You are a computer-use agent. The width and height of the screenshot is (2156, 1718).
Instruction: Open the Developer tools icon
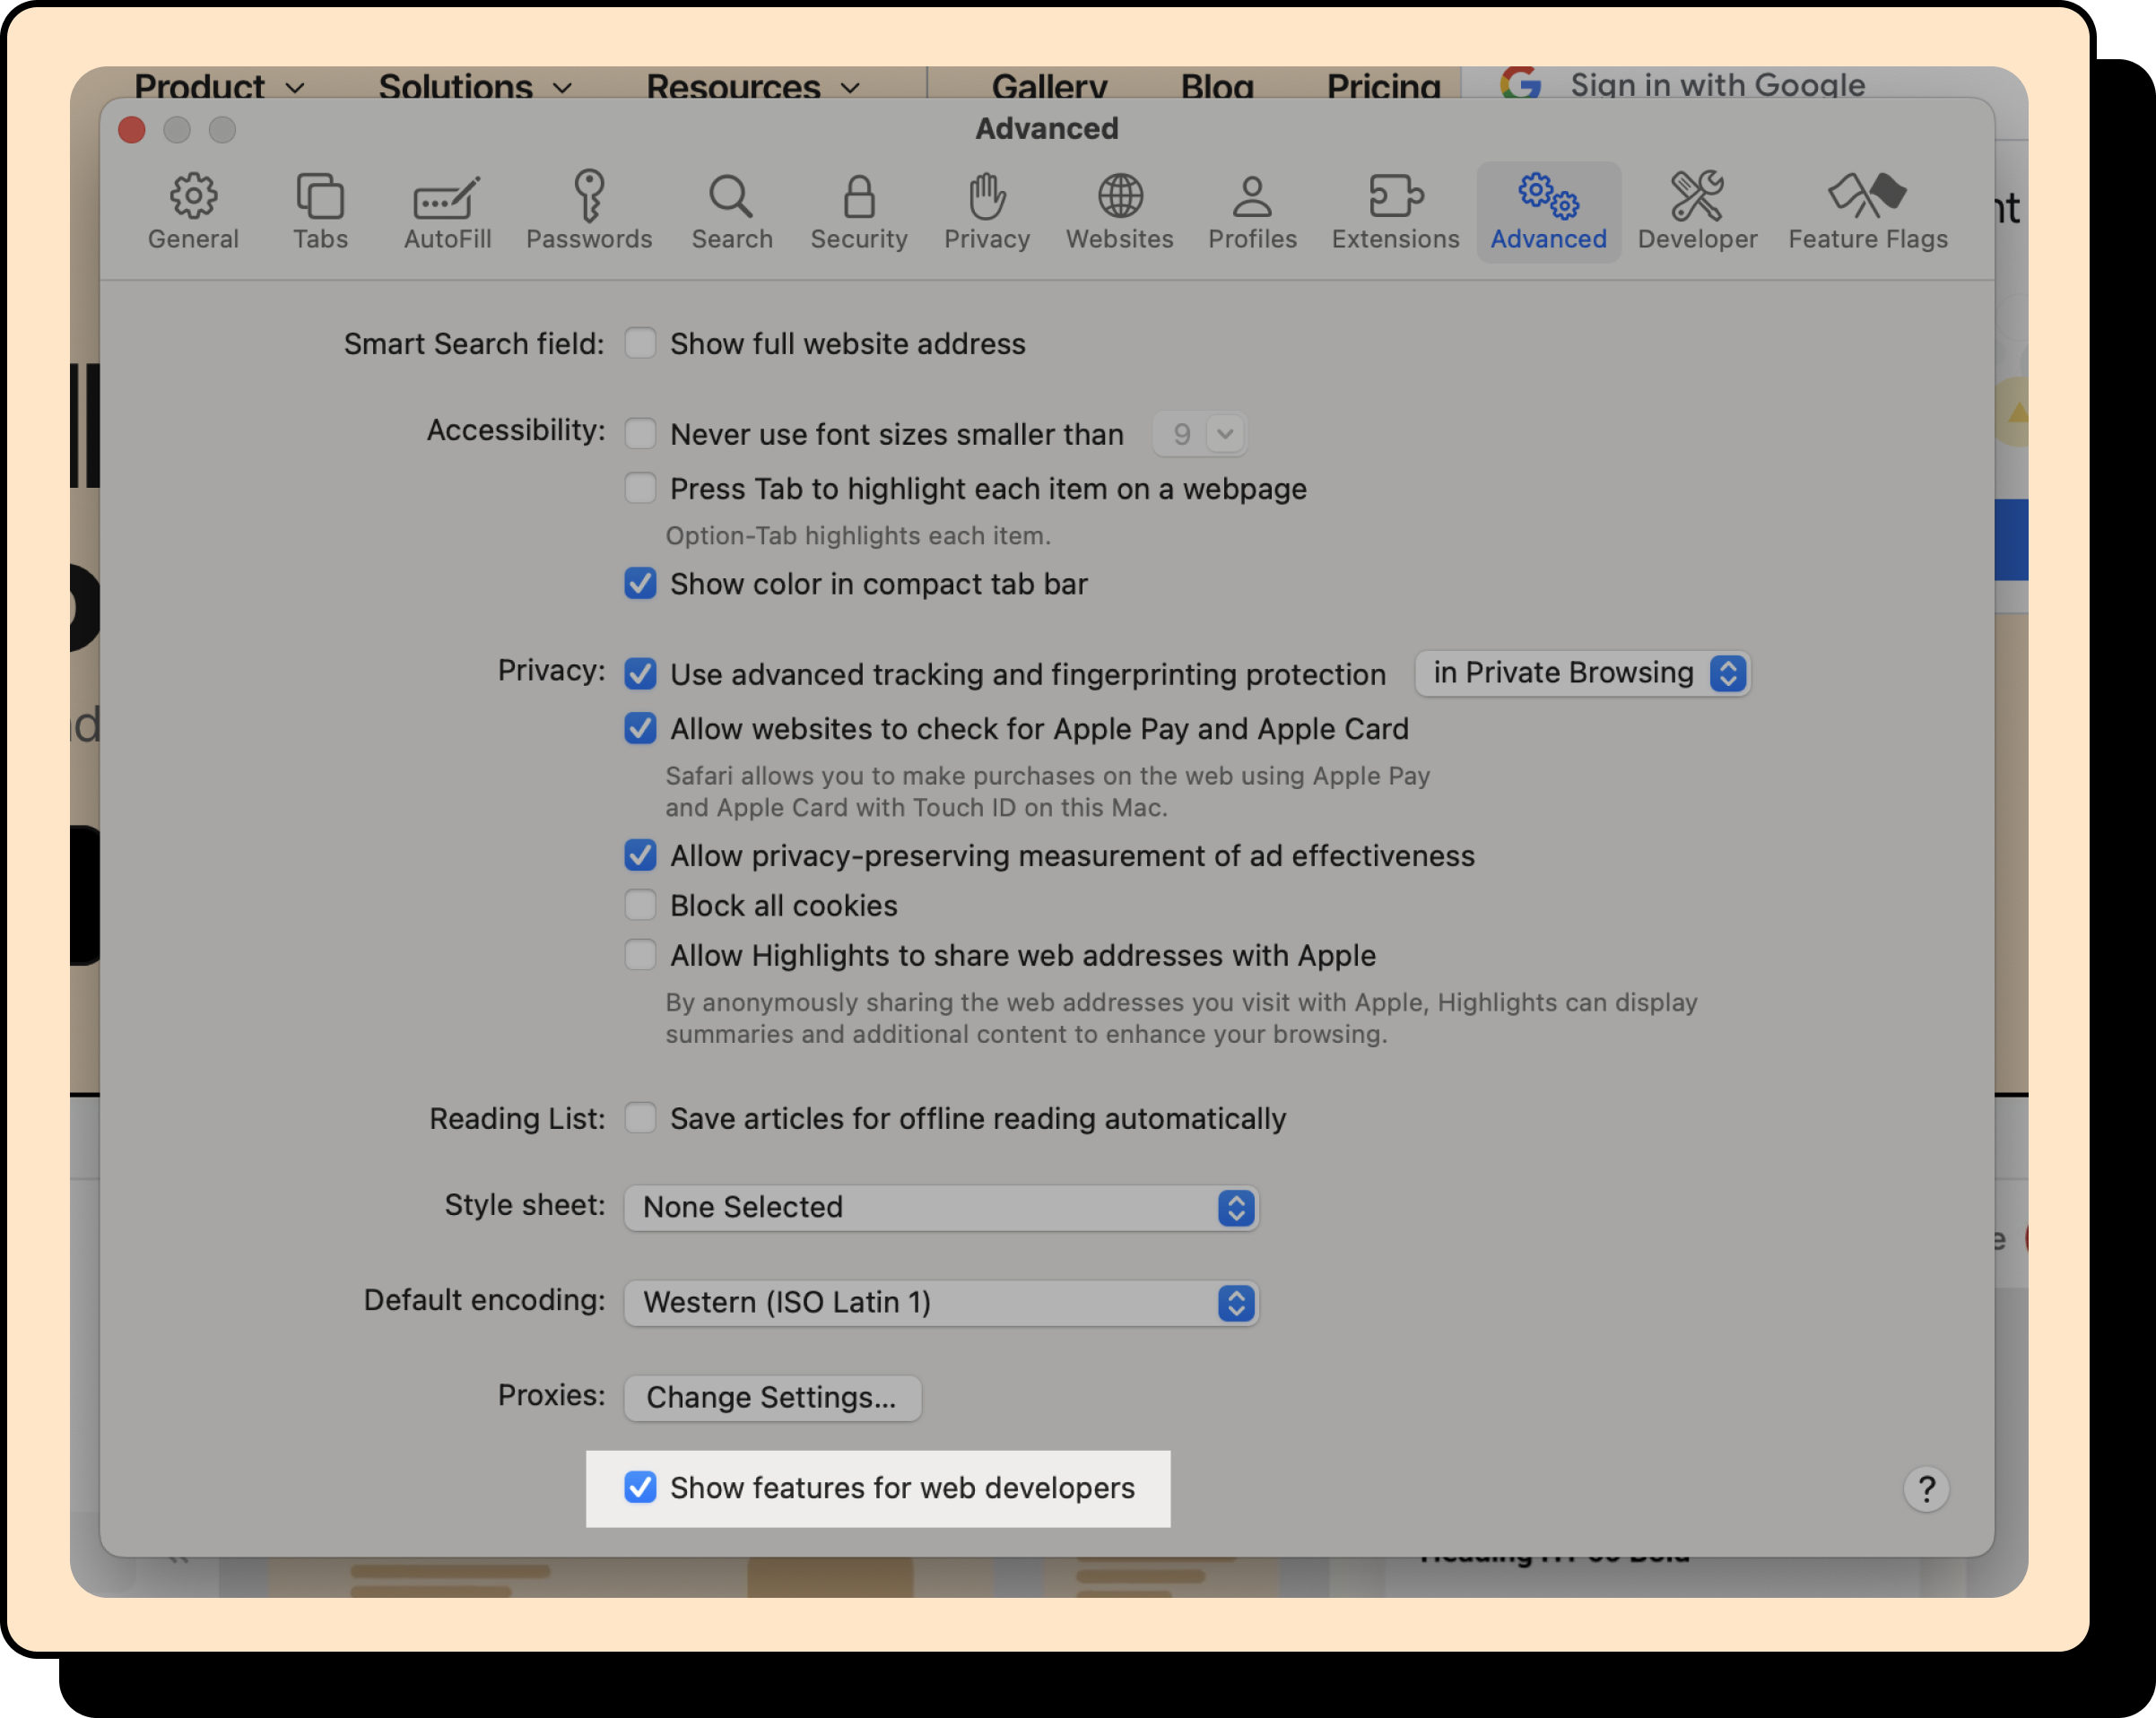pos(1696,196)
